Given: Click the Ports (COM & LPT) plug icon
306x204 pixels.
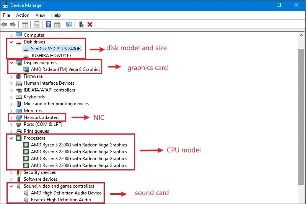Looking at the screenshot, I should click(18, 124).
